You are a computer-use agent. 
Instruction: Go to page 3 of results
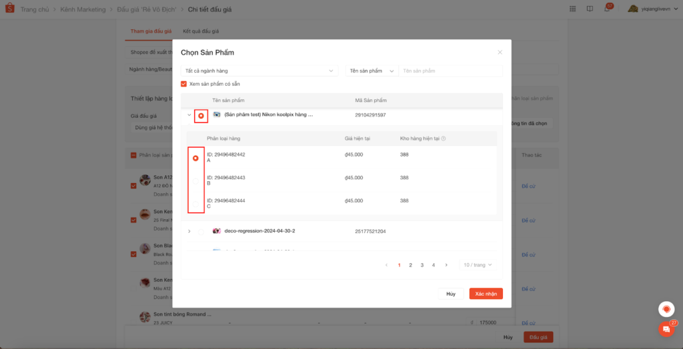pos(422,265)
